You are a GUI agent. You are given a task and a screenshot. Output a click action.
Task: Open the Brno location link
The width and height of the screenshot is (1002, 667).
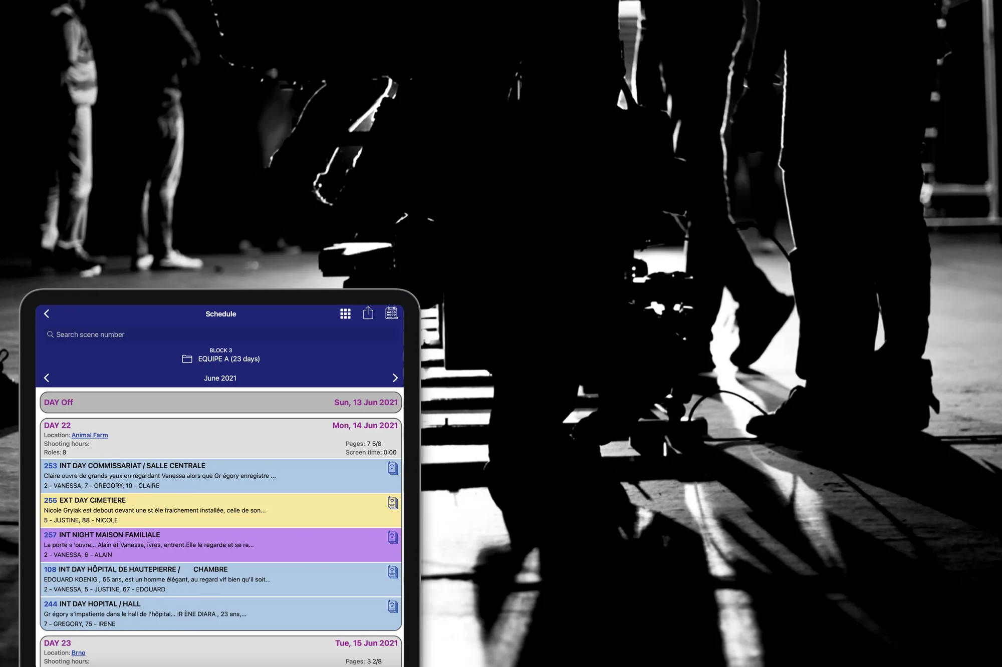(78, 652)
